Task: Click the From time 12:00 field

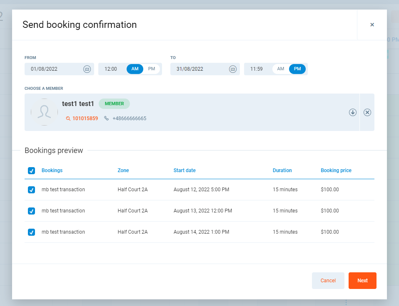Action: tap(111, 69)
